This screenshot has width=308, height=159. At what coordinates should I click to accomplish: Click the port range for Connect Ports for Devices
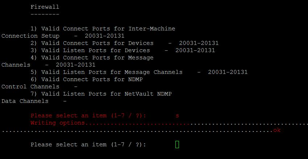199,43
